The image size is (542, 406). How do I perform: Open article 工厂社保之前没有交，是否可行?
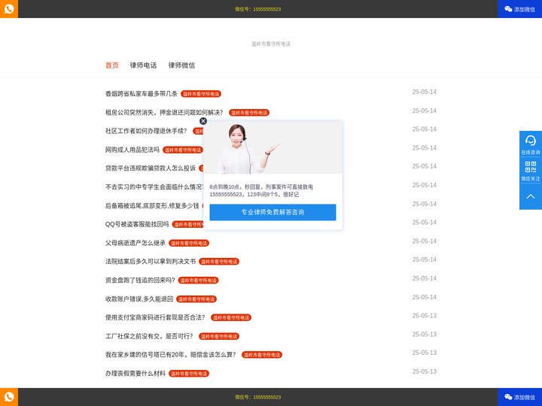tap(149, 336)
